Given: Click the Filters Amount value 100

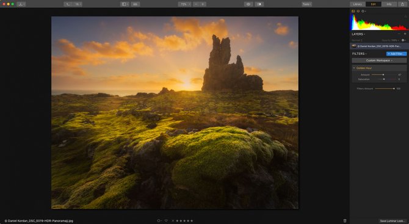Looking at the screenshot, I should [398, 89].
